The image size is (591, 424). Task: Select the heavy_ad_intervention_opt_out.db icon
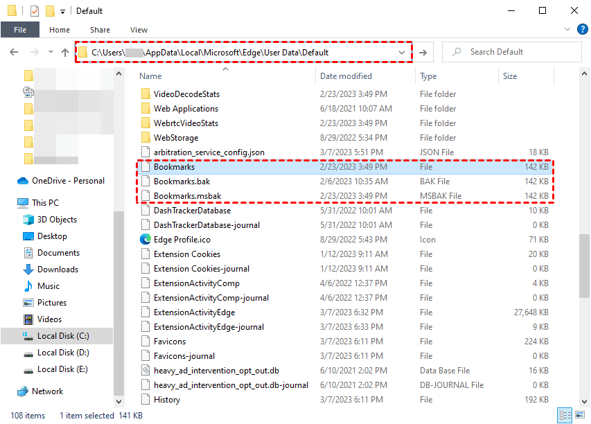coord(145,371)
